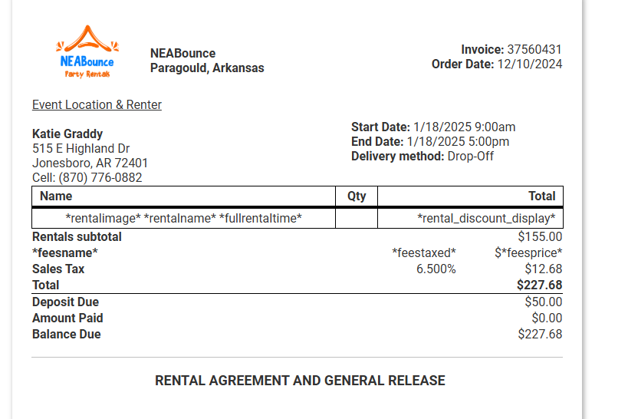Viewport: 628px width, 419px height.
Task: Select the Start Date line
Action: [x=433, y=127]
